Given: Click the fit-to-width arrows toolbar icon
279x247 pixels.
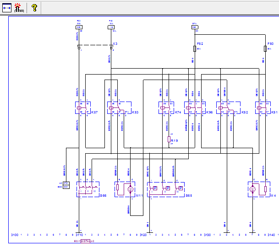Looking at the screenshot, I should [x=7, y=8].
